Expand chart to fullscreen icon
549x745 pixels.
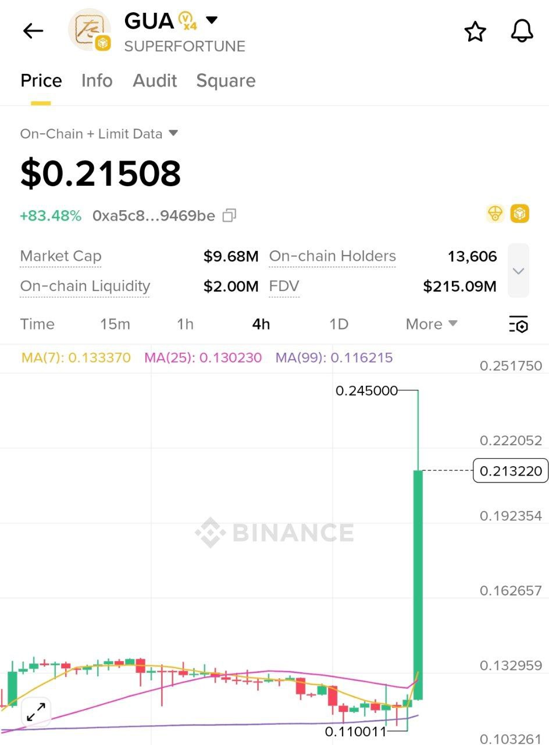(36, 711)
